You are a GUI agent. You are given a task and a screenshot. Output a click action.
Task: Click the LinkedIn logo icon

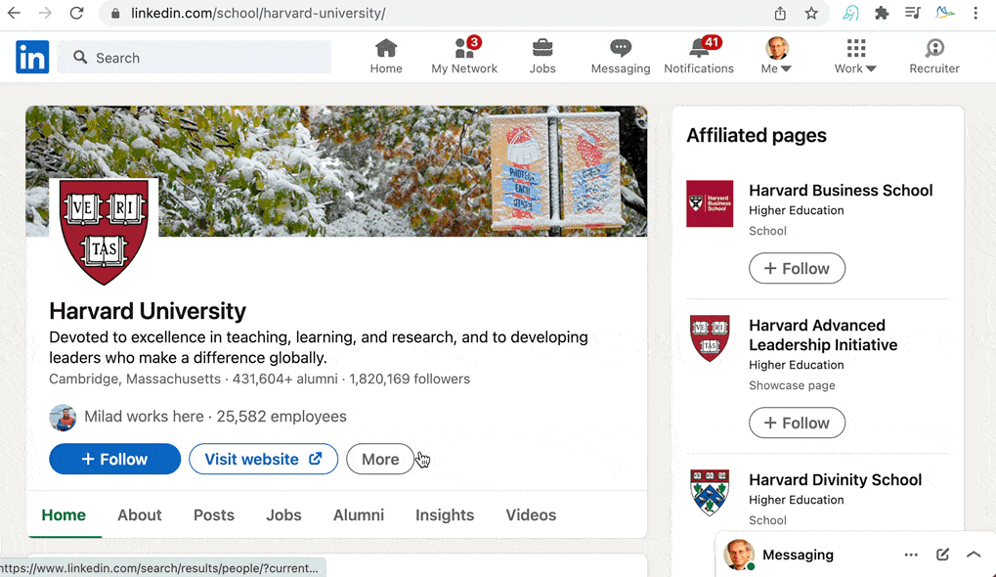click(32, 57)
